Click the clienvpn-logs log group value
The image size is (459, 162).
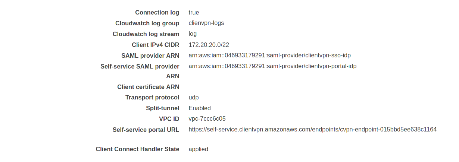(206, 23)
